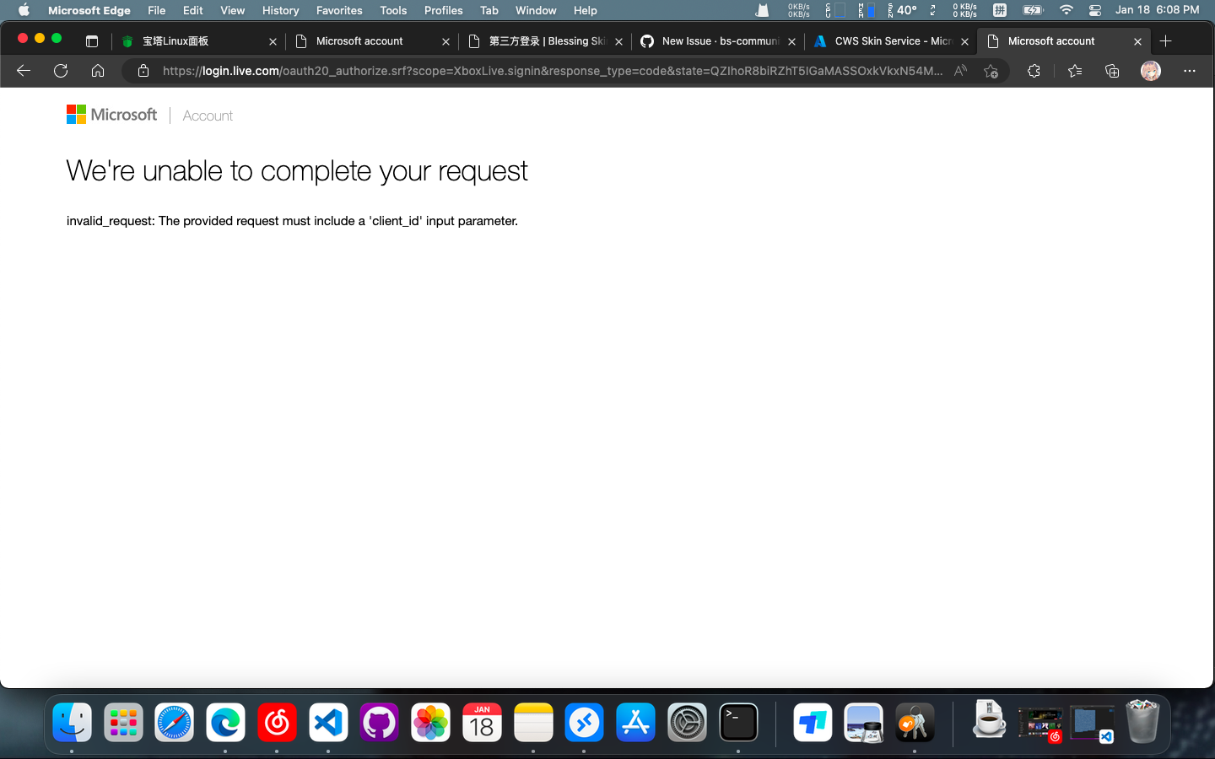Open the browser profile avatar
This screenshot has width=1215, height=759.
coord(1150,71)
